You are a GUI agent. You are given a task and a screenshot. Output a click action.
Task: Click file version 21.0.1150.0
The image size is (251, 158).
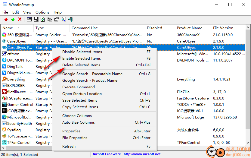(x=223, y=35)
